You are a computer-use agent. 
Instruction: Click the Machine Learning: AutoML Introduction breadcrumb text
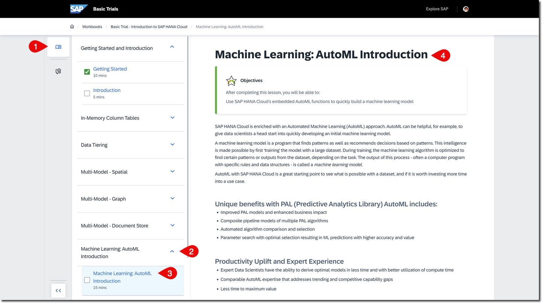(x=230, y=27)
